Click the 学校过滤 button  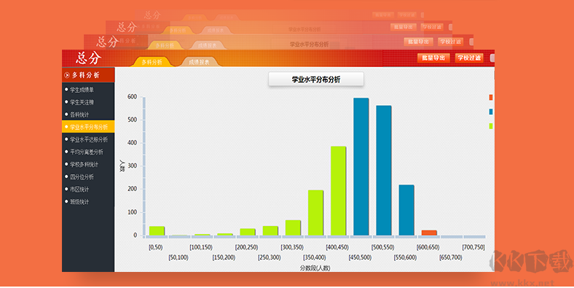point(469,58)
